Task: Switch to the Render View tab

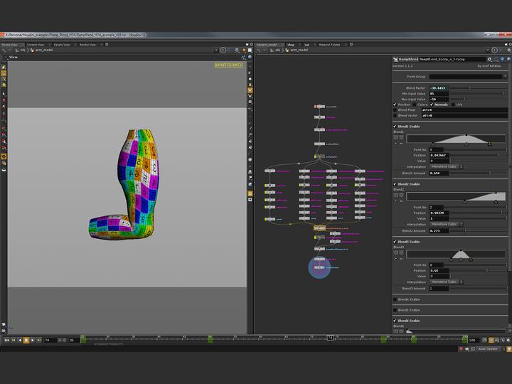Action: coord(87,44)
